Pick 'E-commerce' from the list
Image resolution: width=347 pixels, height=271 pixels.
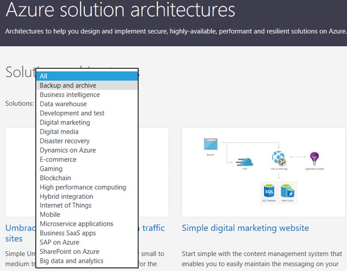(x=87, y=159)
